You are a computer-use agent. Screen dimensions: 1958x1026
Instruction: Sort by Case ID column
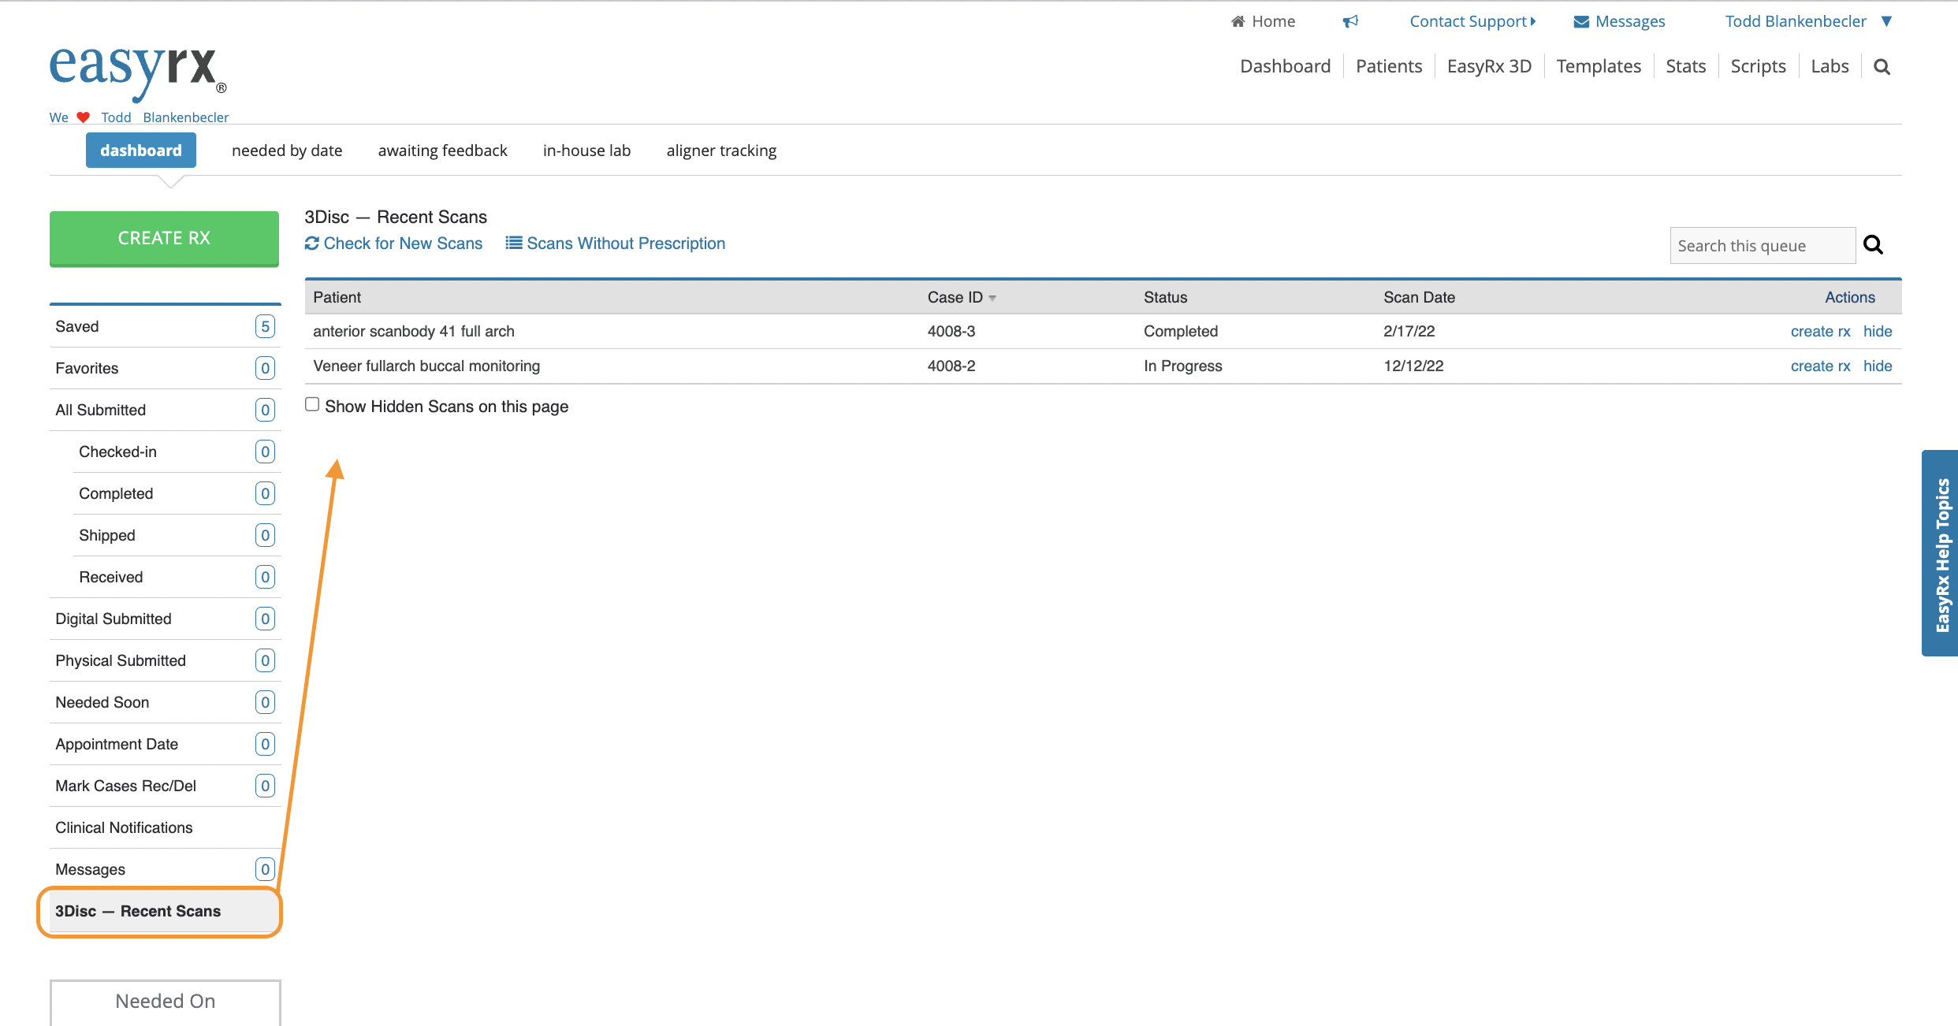tap(962, 297)
